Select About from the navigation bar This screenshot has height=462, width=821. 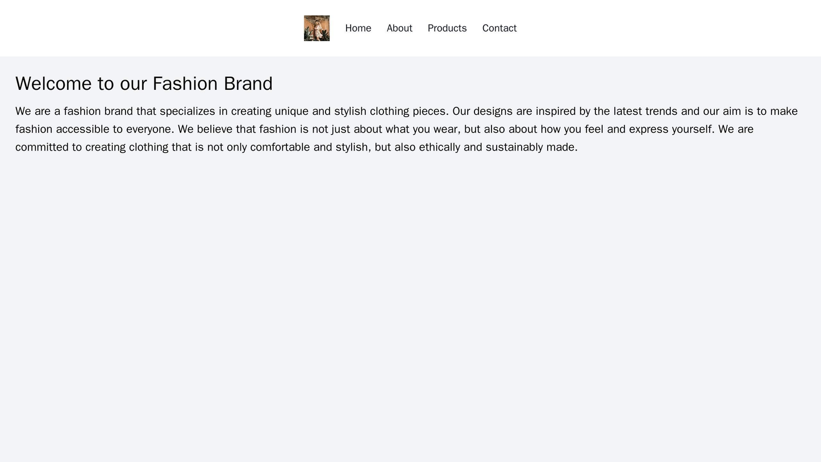click(399, 28)
